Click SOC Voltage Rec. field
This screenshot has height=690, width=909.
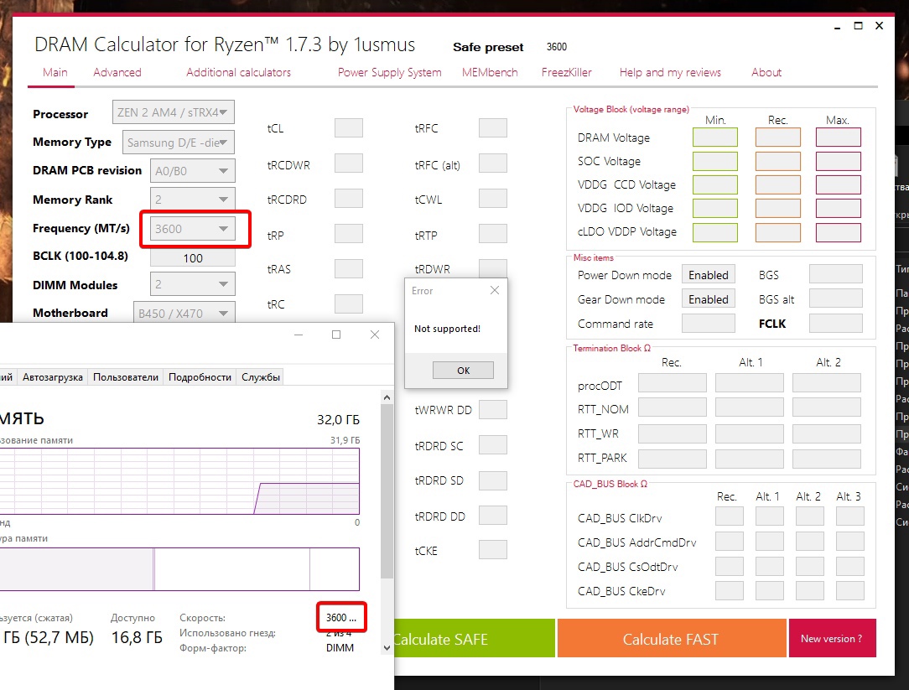coord(778,161)
